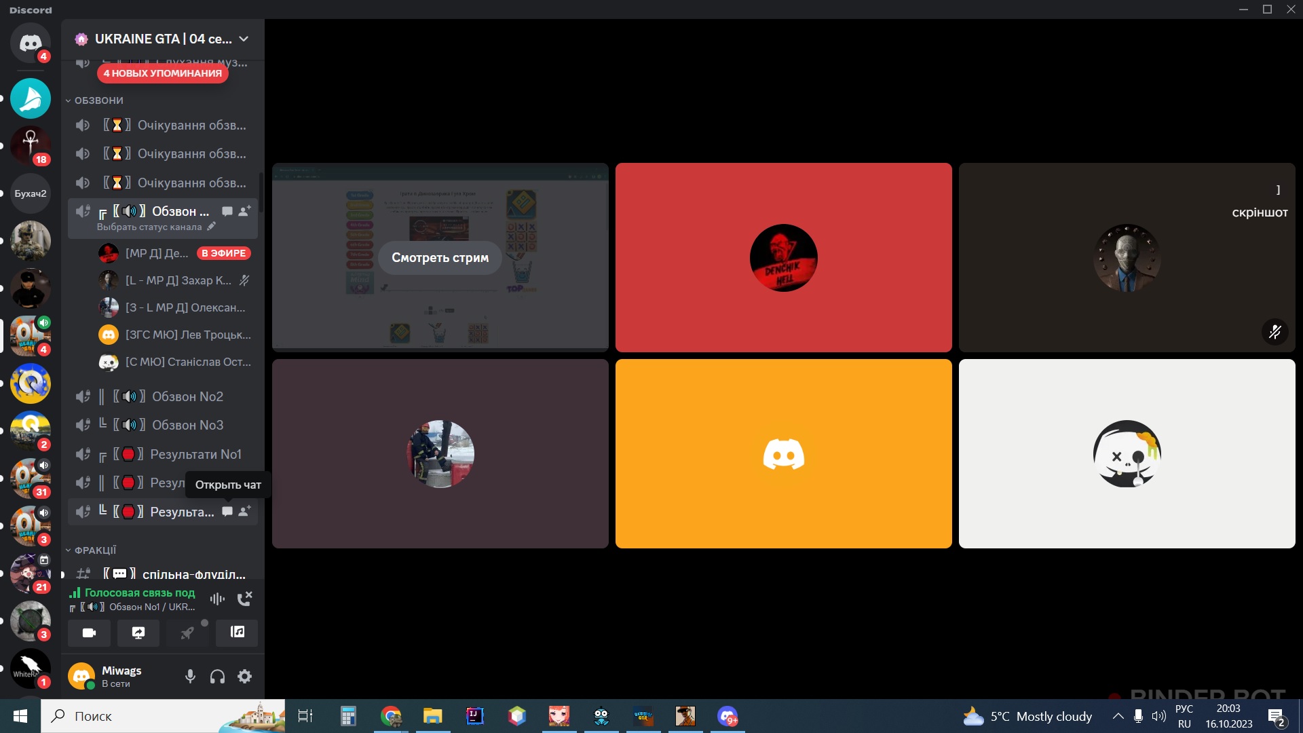Turn on camera in voice panel
The width and height of the screenshot is (1303, 733).
click(89, 633)
